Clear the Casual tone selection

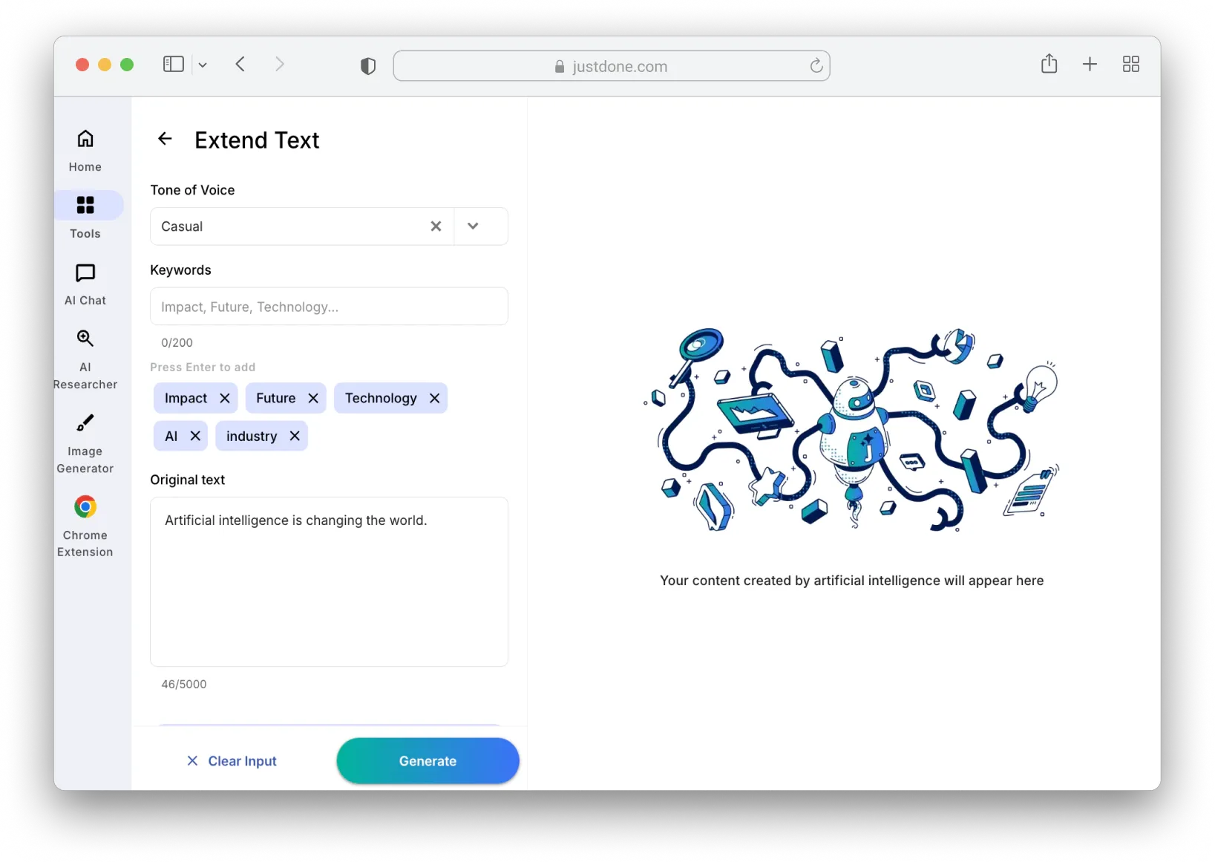coord(436,226)
